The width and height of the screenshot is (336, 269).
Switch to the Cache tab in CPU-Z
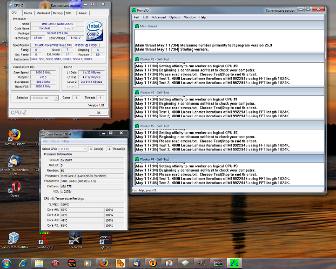pos(28,13)
